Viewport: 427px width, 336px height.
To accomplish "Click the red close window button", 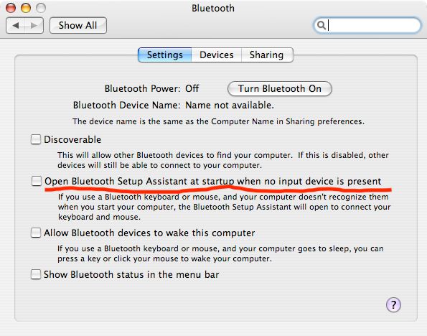I will 11,8.
